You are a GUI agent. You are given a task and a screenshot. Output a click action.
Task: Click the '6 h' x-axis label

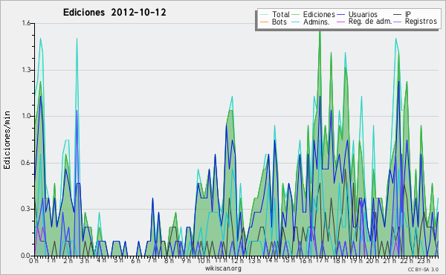(x=135, y=260)
